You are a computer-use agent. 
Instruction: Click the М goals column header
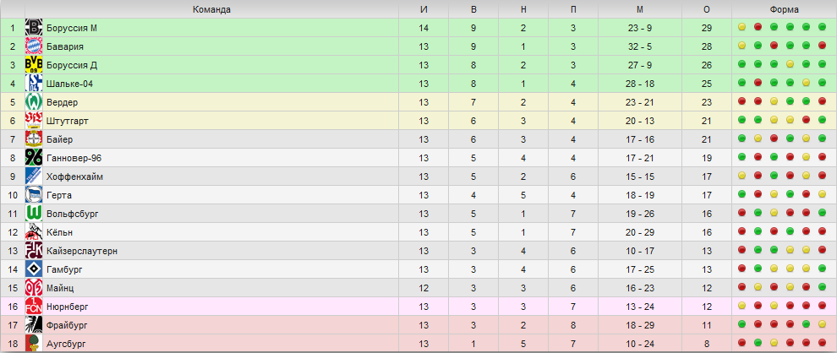pos(640,9)
